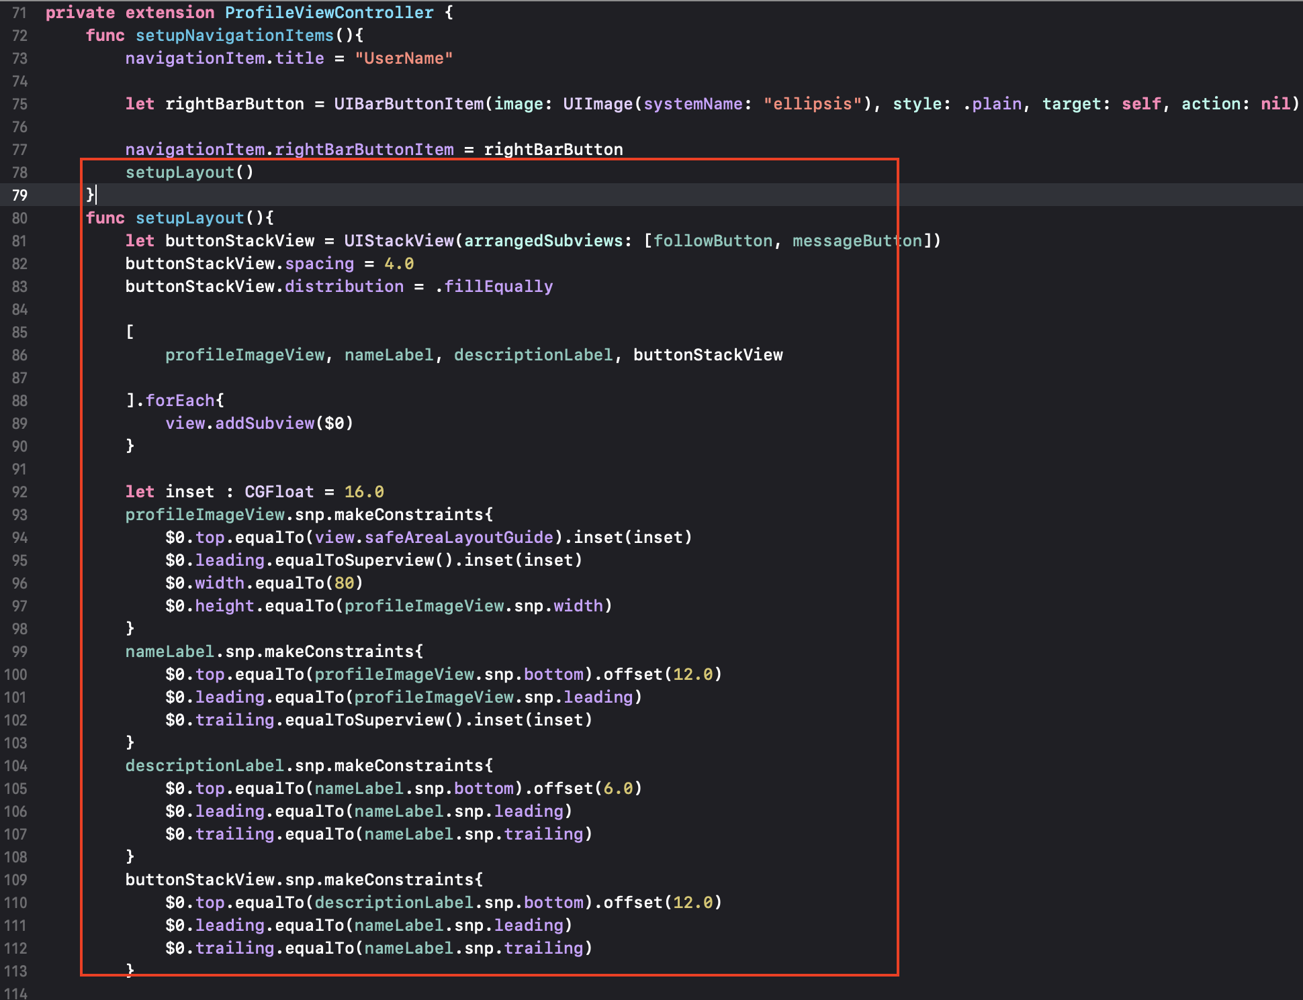The height and width of the screenshot is (1000, 1303).
Task: Click ProfileViewController in the extension declaration
Action: tap(329, 13)
